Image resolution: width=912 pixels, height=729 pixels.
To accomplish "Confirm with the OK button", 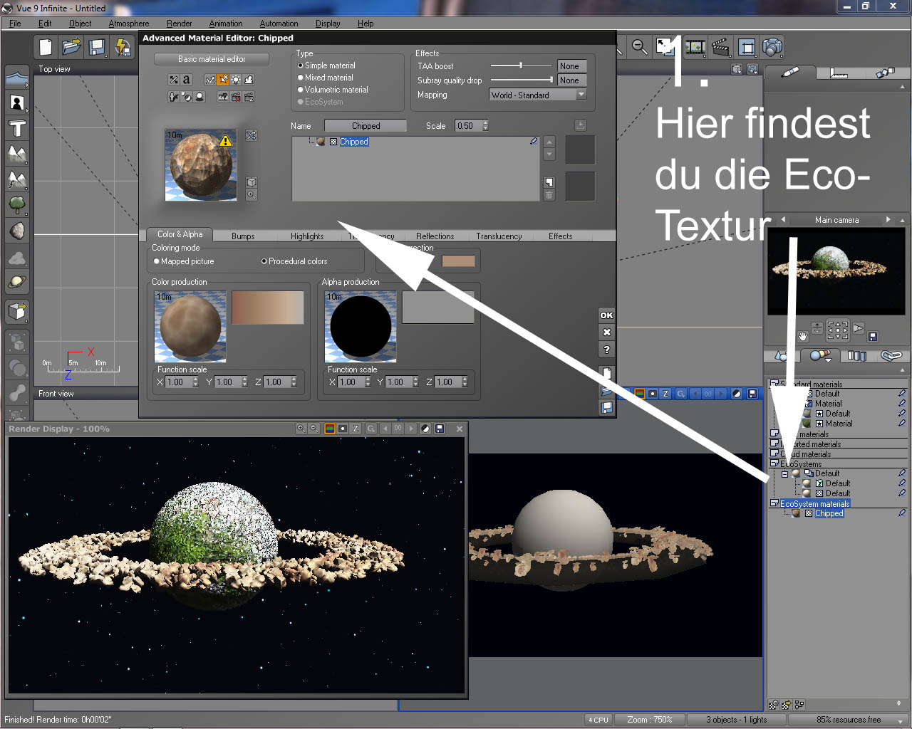I will coord(606,315).
